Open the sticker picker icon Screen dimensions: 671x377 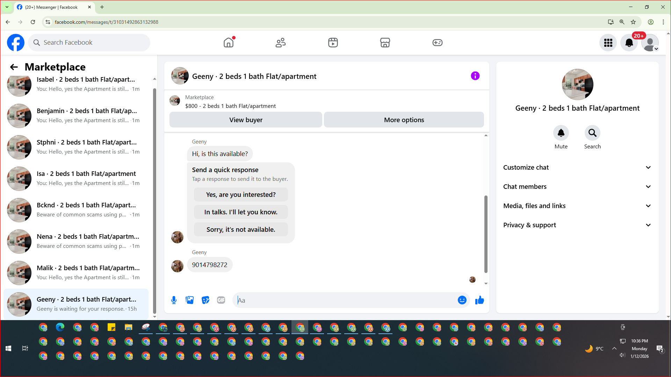pyautogui.click(x=205, y=300)
